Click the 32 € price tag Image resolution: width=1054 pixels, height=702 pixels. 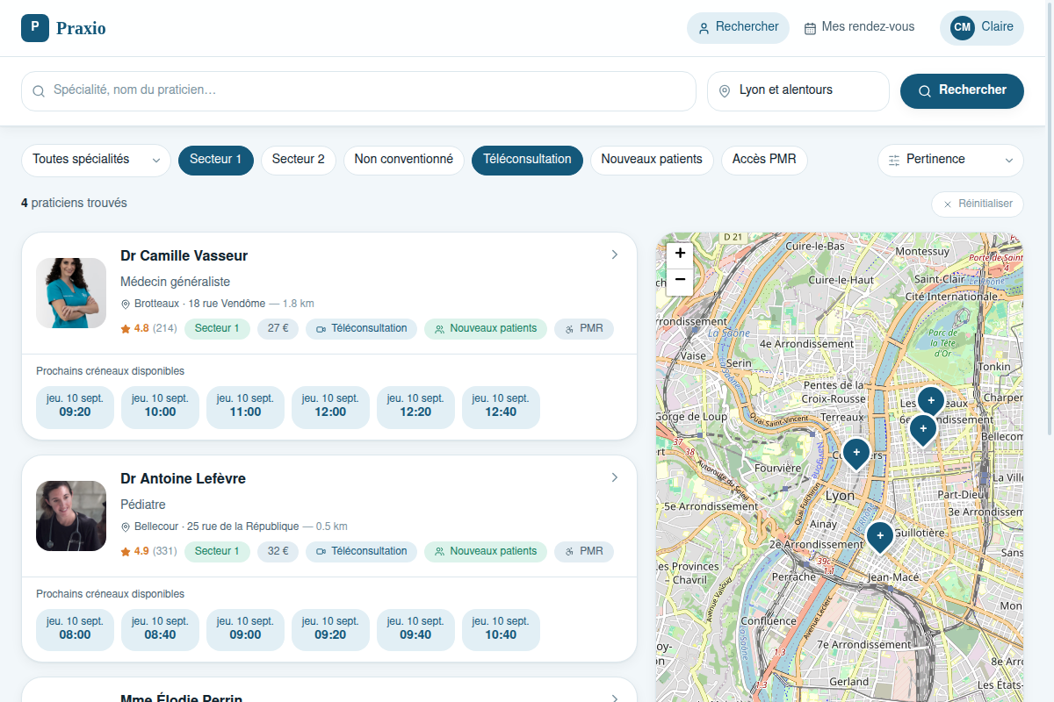(x=278, y=552)
